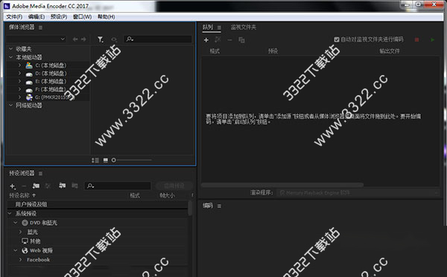The width and height of the screenshot is (447, 277).
Task: Toggle 自动对监视文件夹进行编码 checkbox
Action: 337,39
